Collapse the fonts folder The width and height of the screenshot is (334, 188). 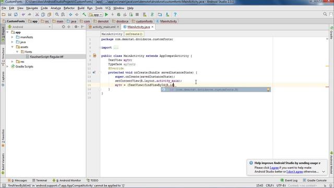tap(17, 52)
